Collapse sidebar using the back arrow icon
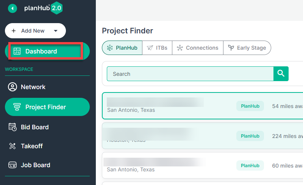This screenshot has width=303, height=185. click(12, 8)
